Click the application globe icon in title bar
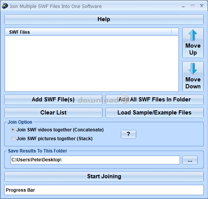The image size is (208, 199). (x=5, y=6)
